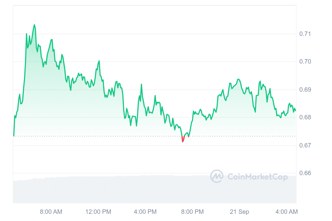This screenshot has width=332, height=221.
Task: Click the highest peak of the price line
Action: (x=34, y=25)
